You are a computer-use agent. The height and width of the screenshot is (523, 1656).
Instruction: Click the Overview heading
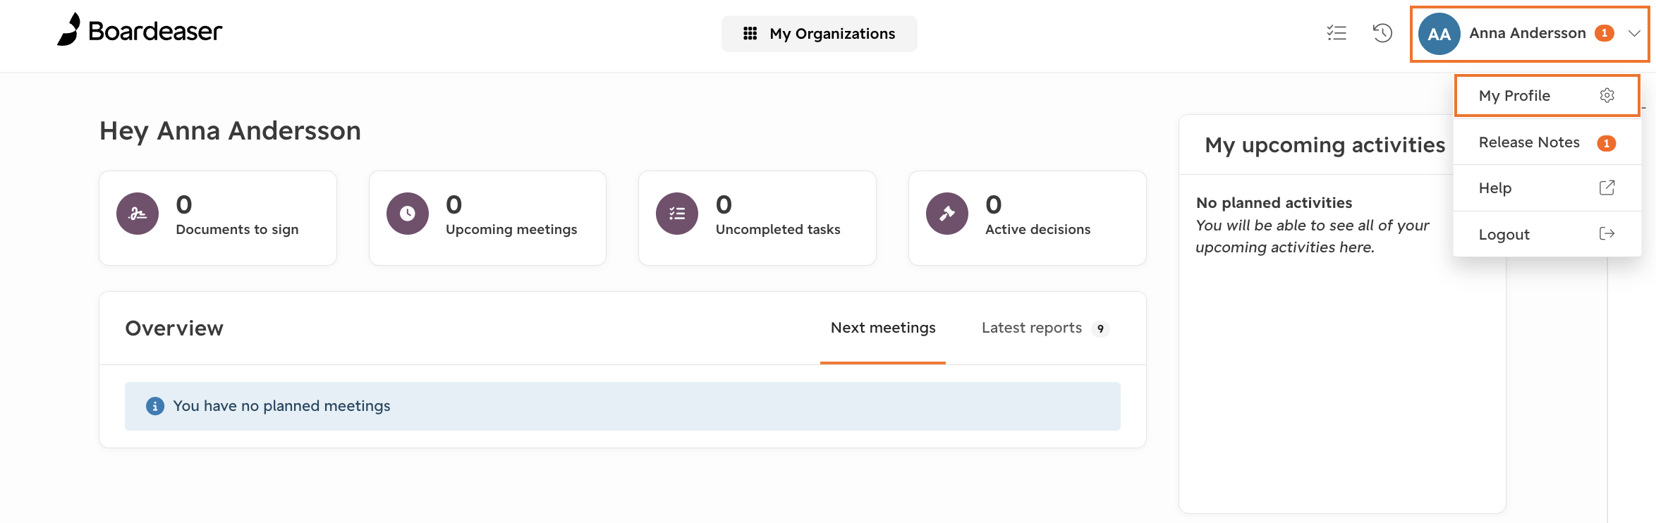click(x=174, y=328)
